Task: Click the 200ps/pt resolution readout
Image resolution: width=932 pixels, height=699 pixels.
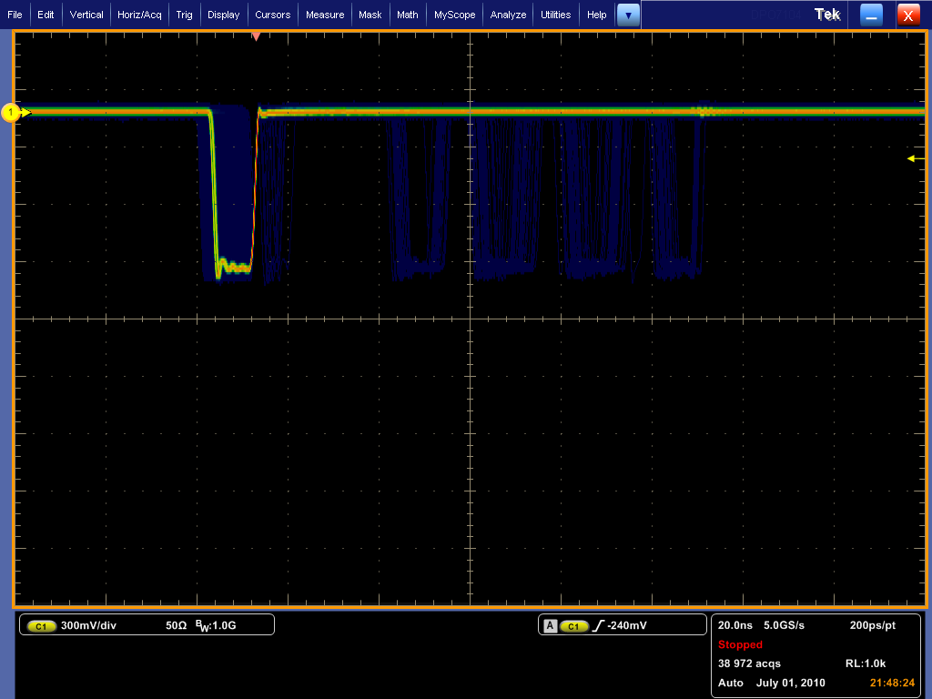Action: [x=873, y=625]
